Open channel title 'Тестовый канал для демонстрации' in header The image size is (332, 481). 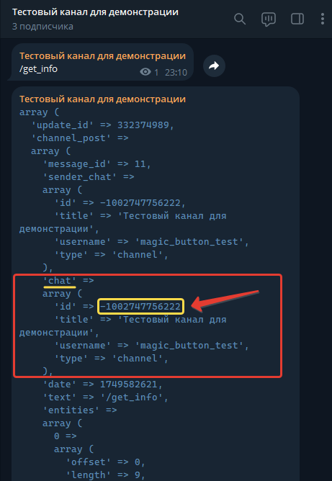click(x=95, y=12)
